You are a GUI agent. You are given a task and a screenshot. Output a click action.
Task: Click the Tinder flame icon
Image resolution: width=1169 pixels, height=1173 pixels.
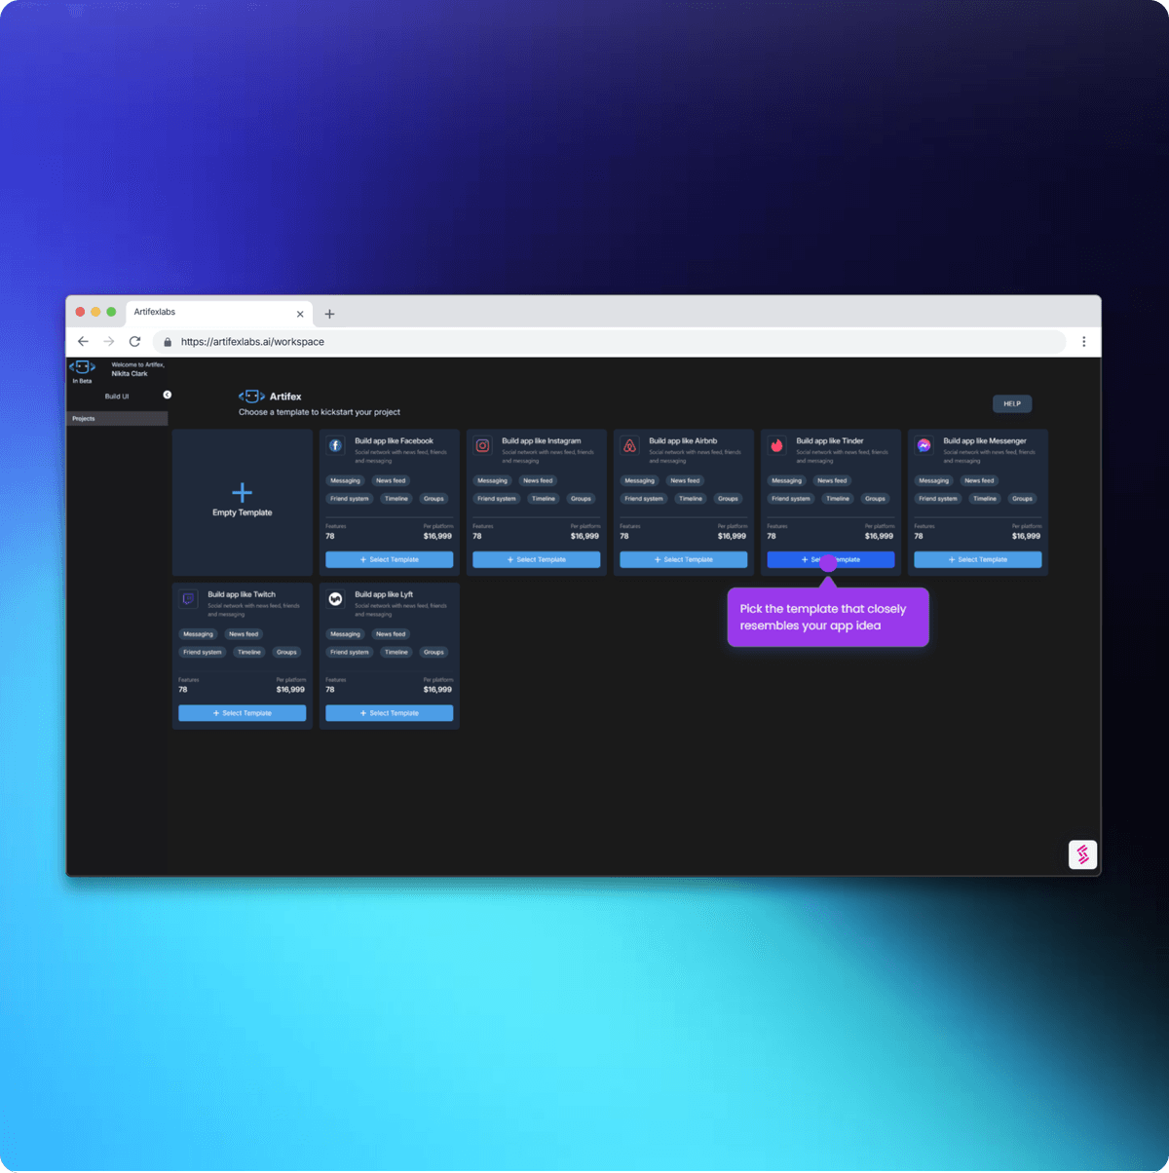click(776, 445)
